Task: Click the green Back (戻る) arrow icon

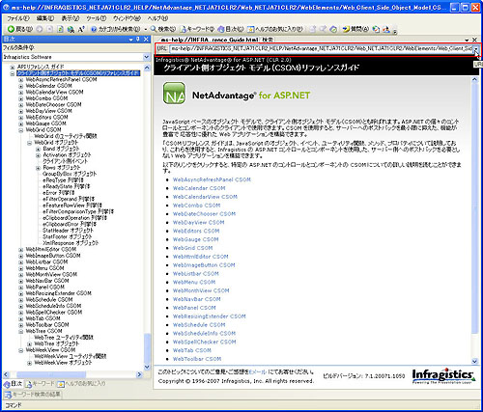Action: [11, 29]
